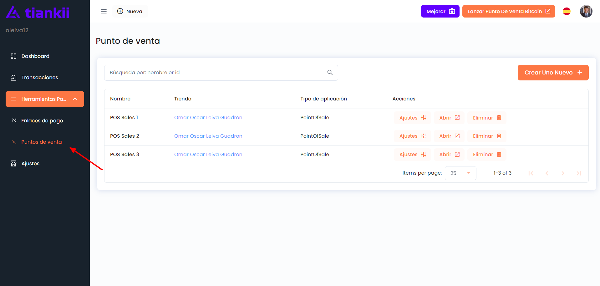The image size is (600, 286).
Task: Open the Items per page dropdown
Action: (460, 173)
